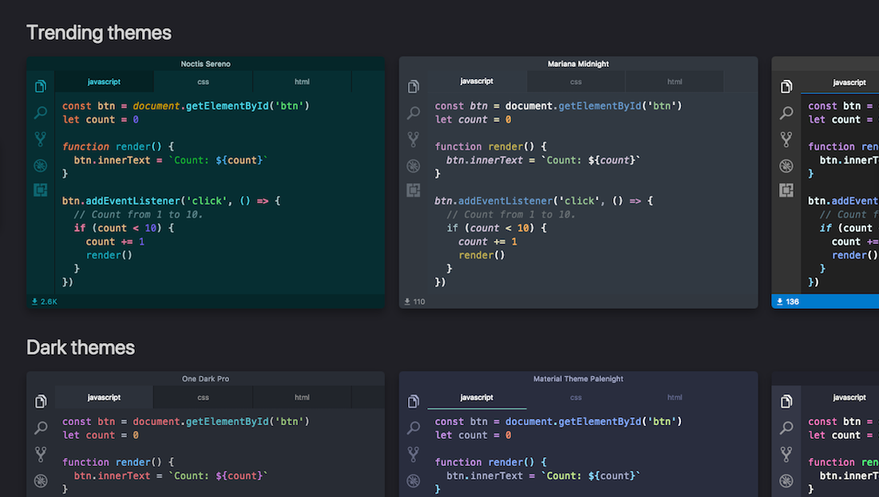Select javascript tab in third dark theme card
879x497 pixels.
(840, 397)
